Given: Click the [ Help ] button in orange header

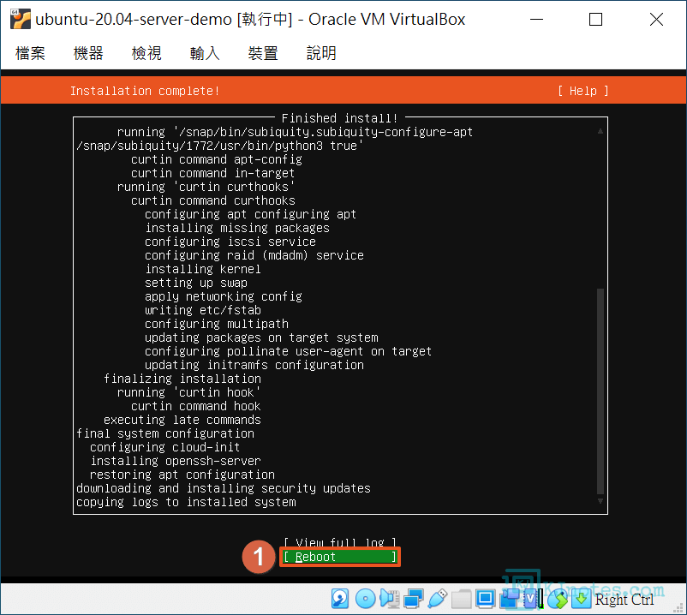Looking at the screenshot, I should coord(582,91).
